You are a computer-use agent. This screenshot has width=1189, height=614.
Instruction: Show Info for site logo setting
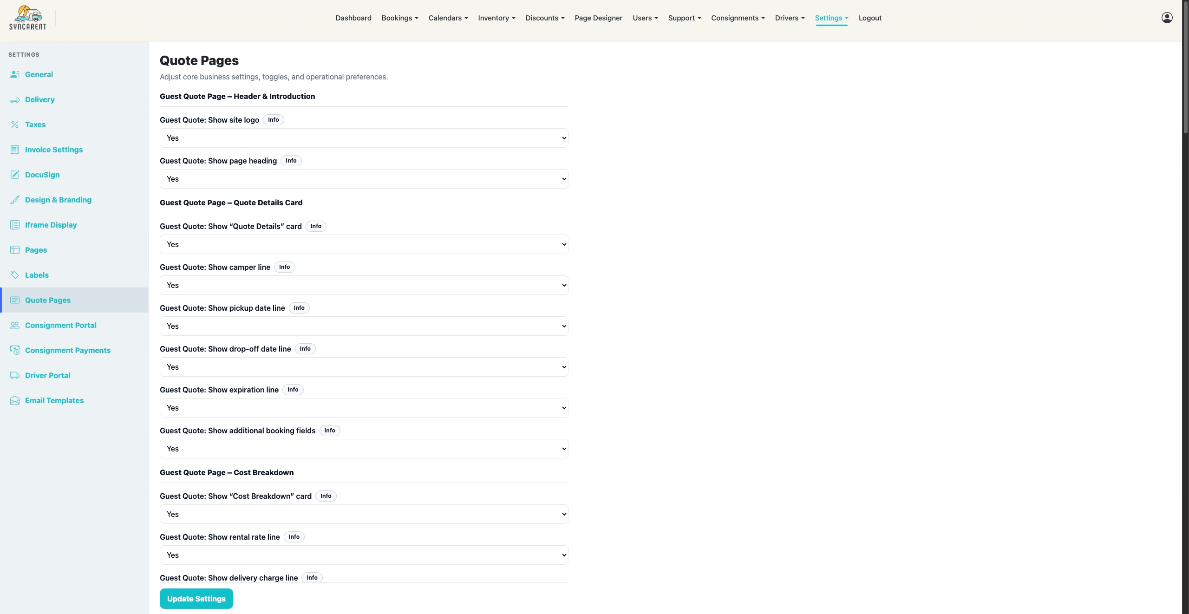point(274,120)
